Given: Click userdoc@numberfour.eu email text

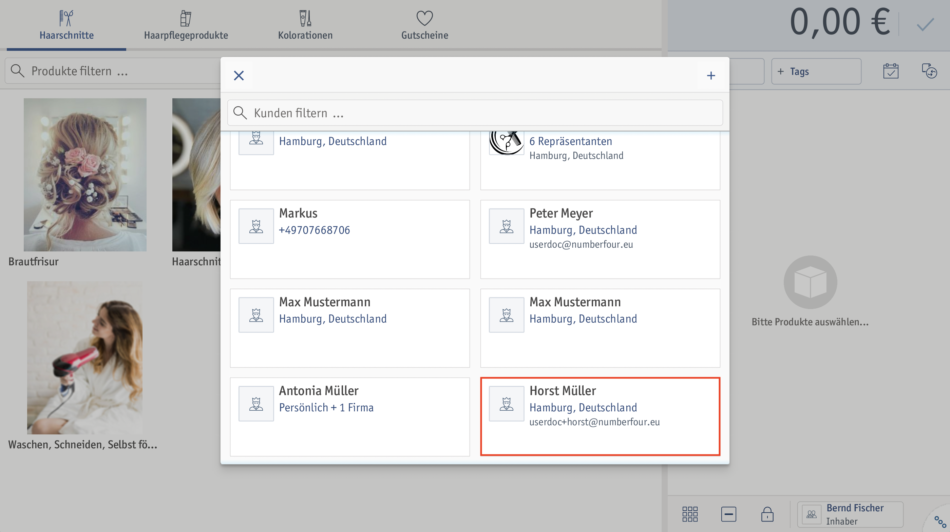Looking at the screenshot, I should point(581,245).
